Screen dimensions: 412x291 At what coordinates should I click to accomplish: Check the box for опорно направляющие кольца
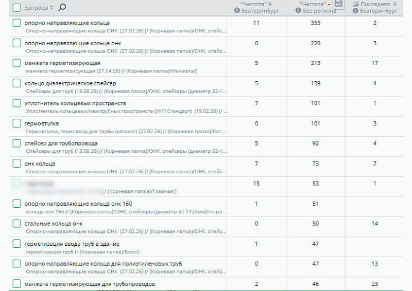pos(17,23)
